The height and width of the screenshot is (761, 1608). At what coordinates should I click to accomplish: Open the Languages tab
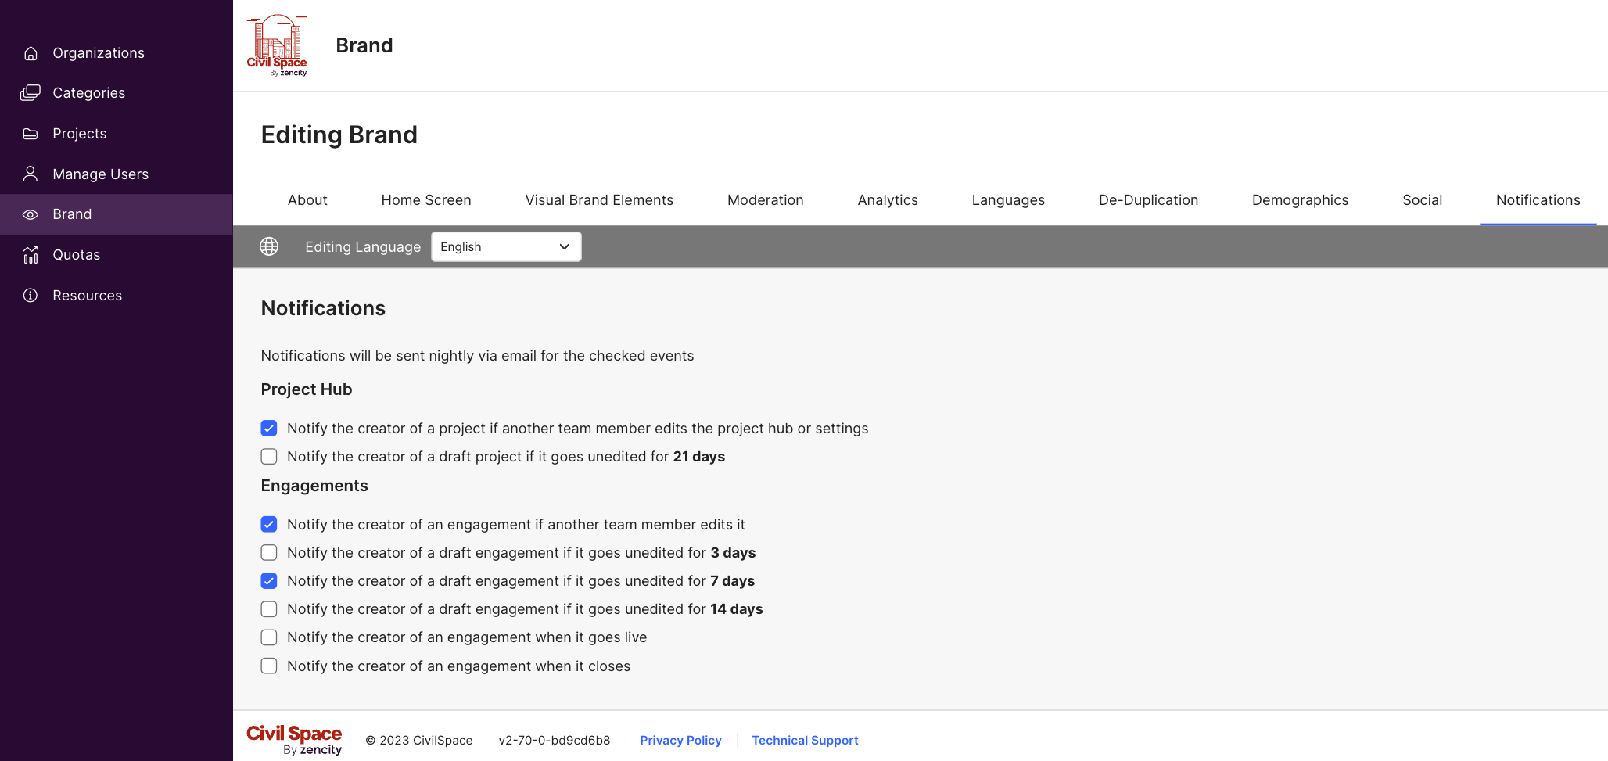click(x=1008, y=200)
